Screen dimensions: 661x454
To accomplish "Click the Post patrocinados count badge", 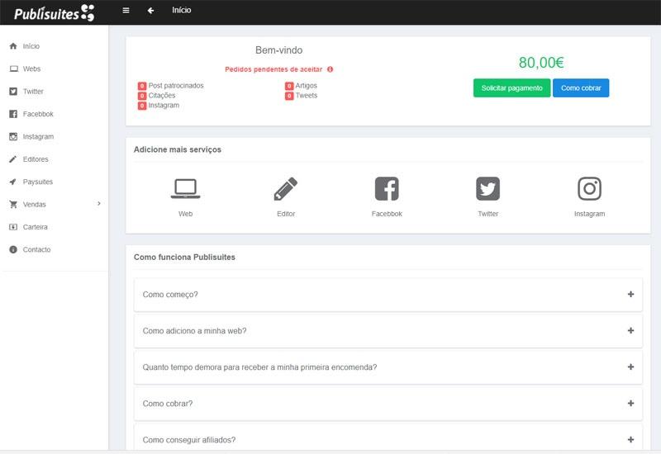I will [x=142, y=86].
